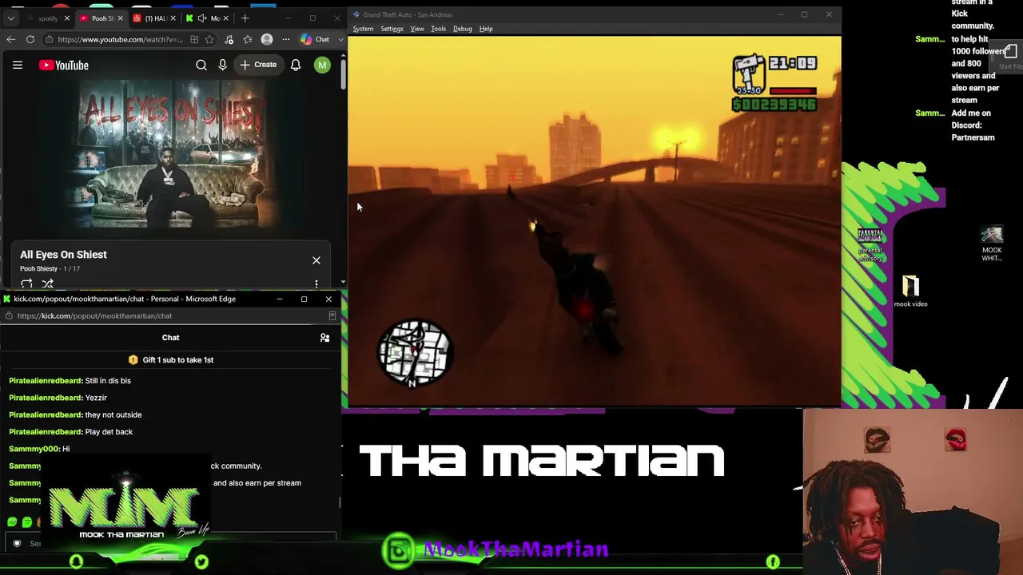Switch to the (1) HAL tab

point(153,18)
